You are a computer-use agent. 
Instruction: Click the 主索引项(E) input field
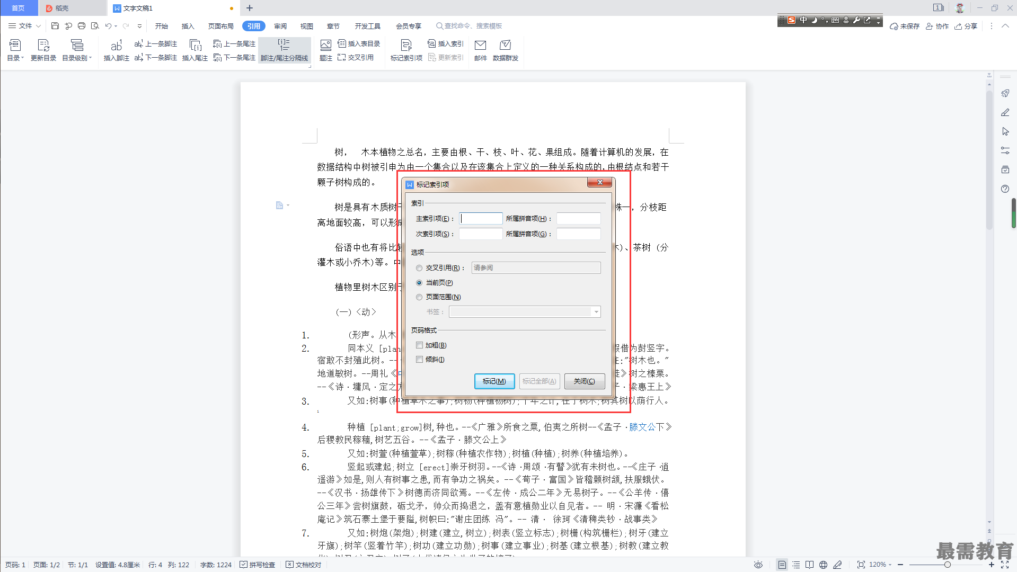(x=481, y=219)
